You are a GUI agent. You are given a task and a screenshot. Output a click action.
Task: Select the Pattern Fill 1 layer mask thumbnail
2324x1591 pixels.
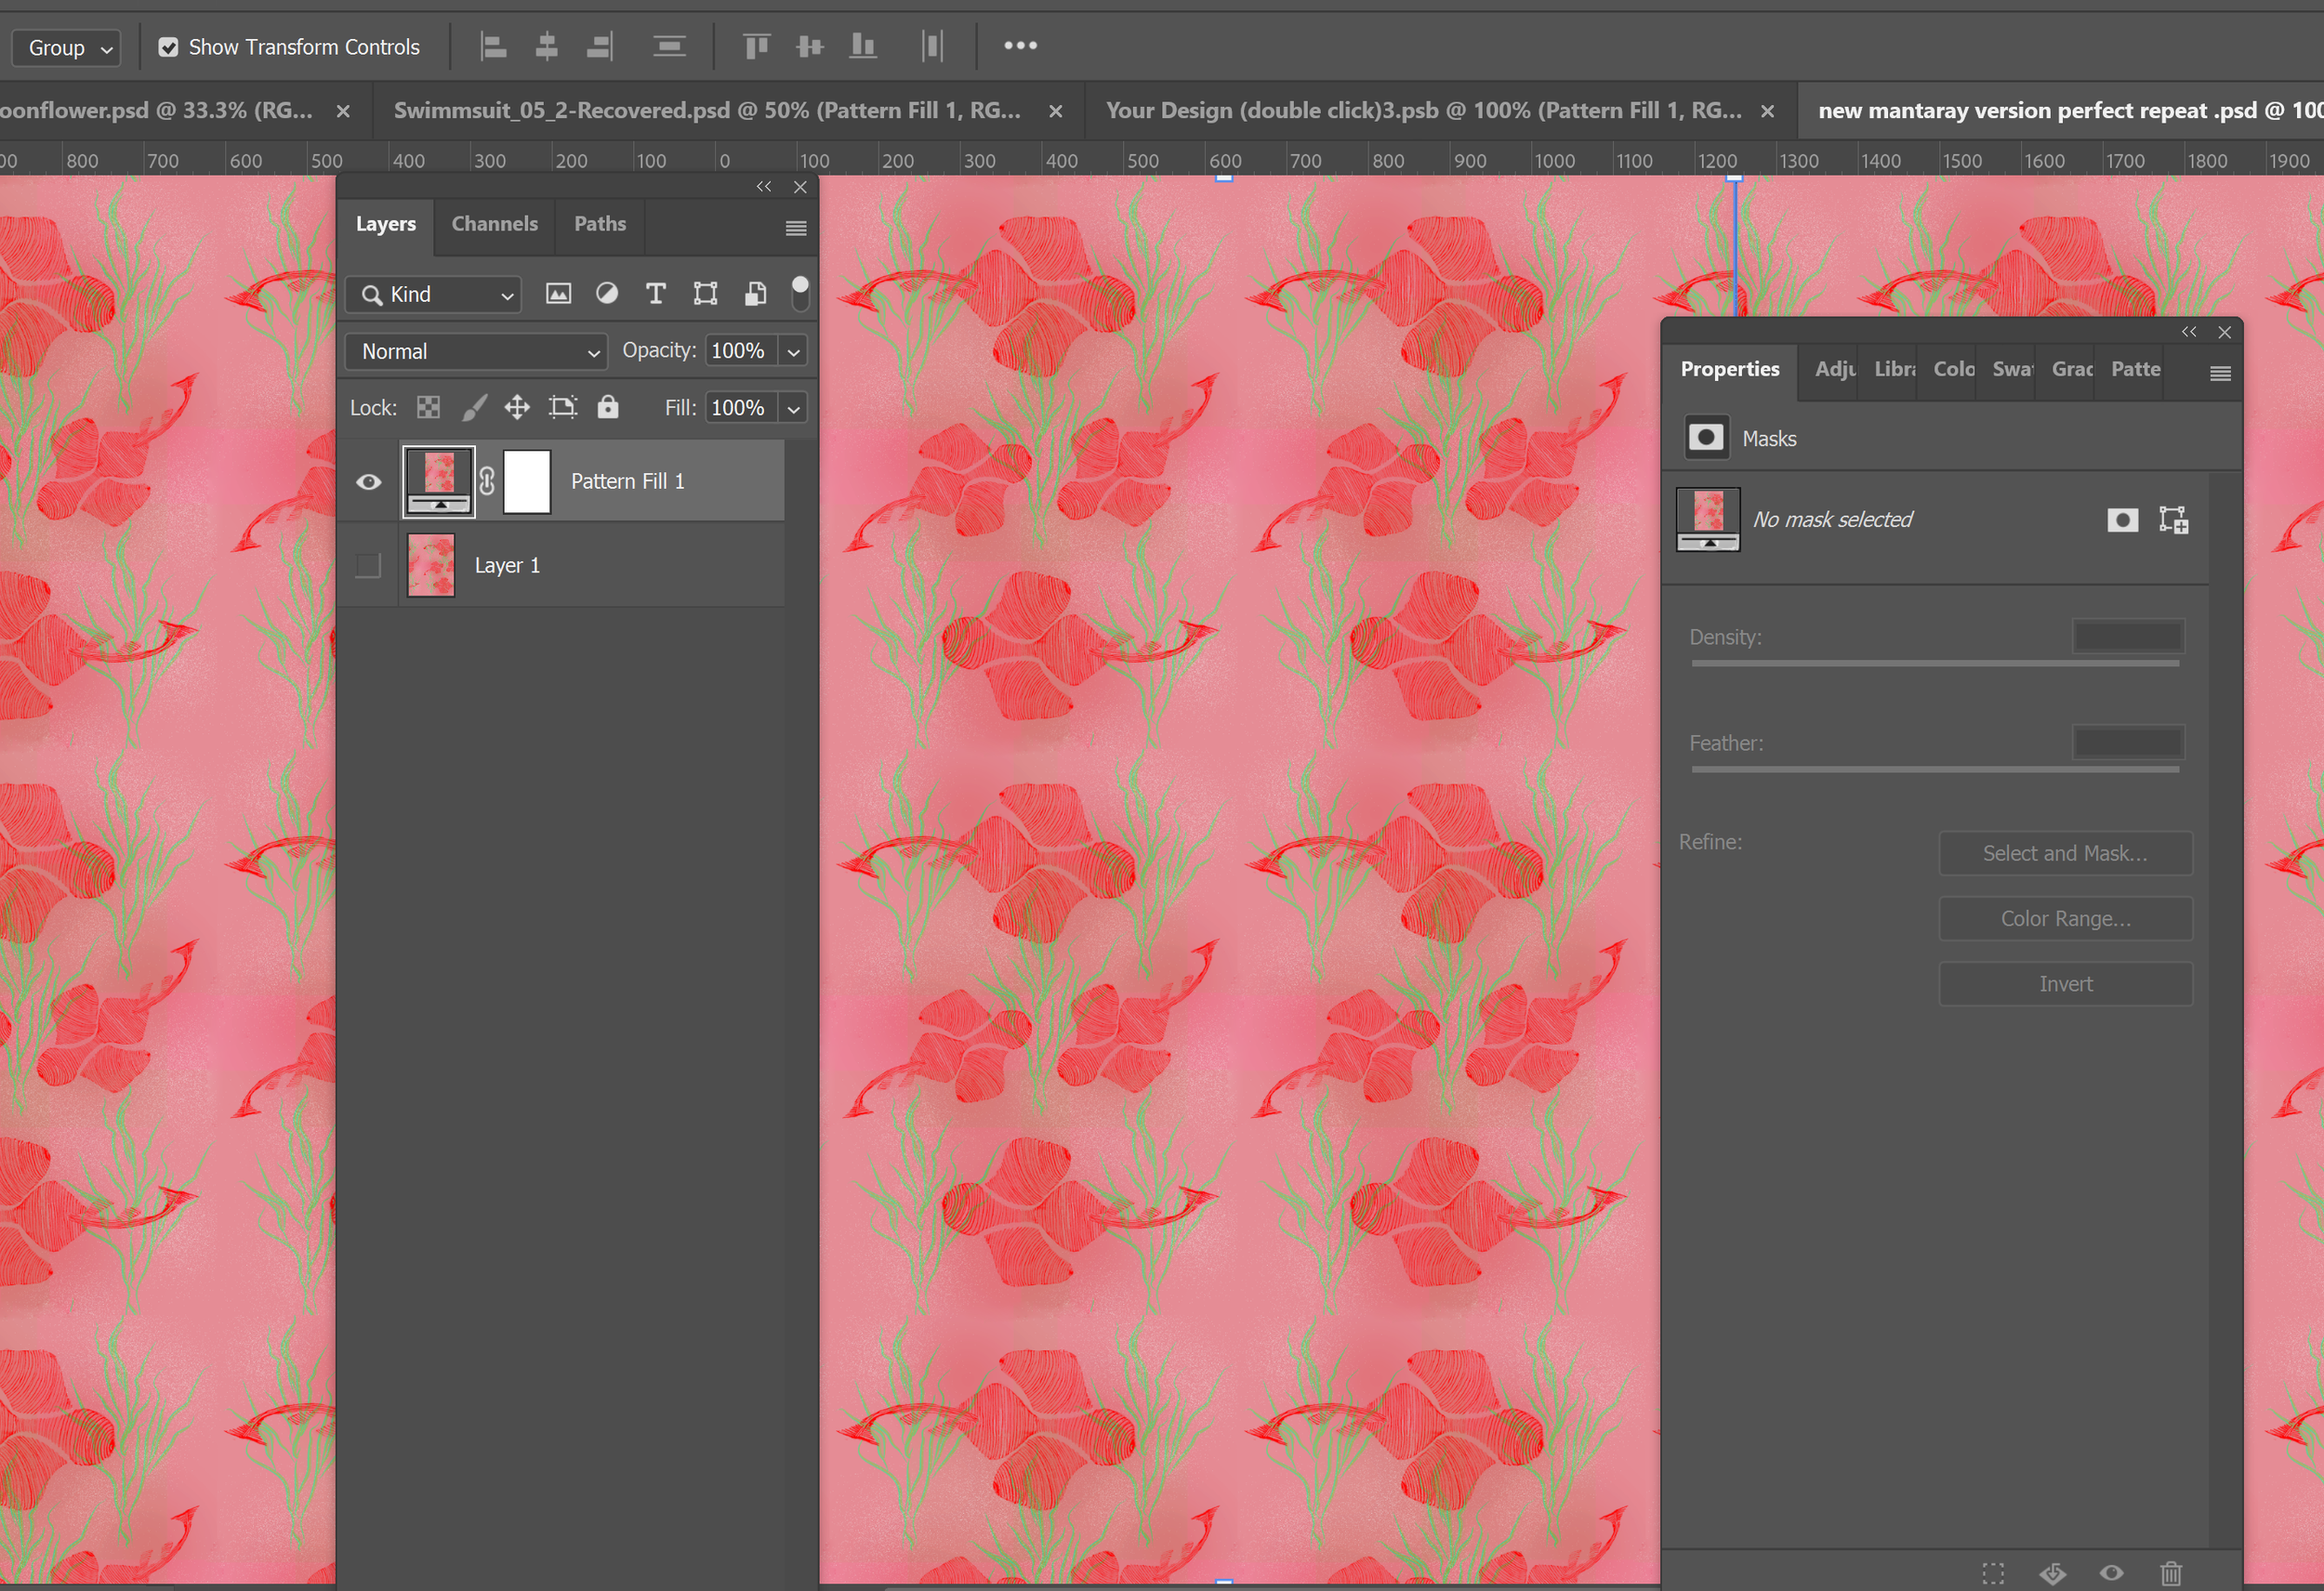coord(527,482)
